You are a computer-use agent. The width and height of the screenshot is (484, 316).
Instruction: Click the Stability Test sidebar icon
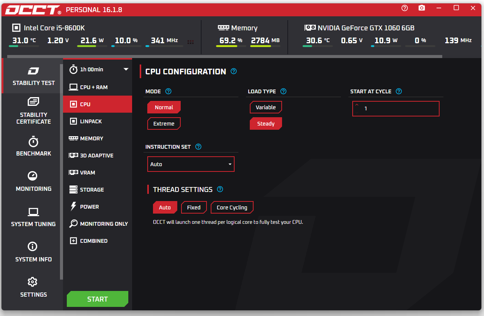coord(33,71)
